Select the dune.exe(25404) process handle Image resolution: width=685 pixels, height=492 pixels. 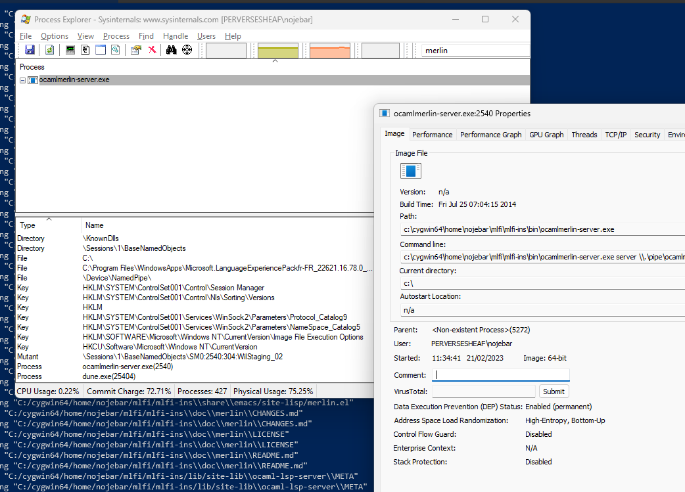(195, 376)
